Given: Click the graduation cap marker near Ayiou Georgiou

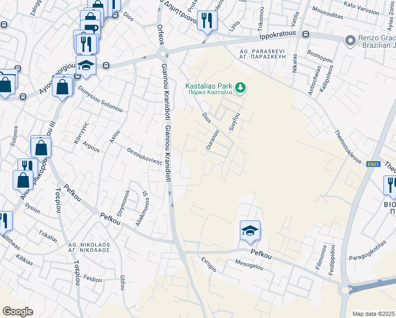Looking at the screenshot, I should [x=86, y=66].
